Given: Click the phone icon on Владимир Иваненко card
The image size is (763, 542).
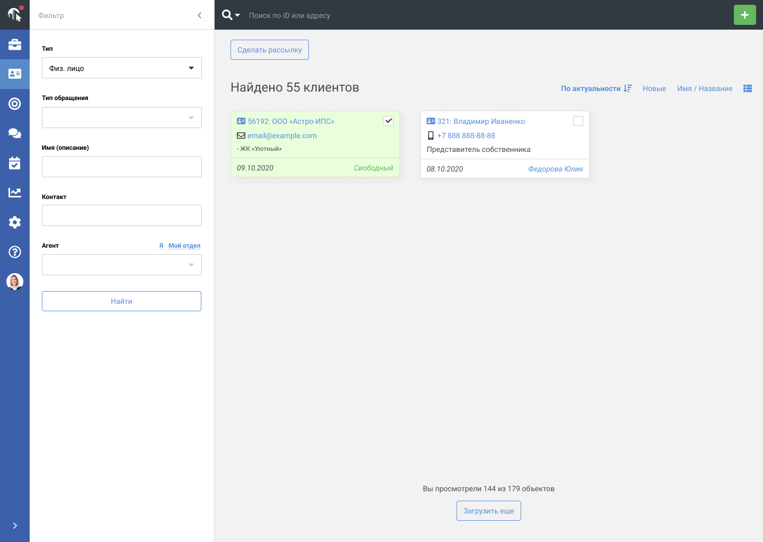Looking at the screenshot, I should click(431, 135).
